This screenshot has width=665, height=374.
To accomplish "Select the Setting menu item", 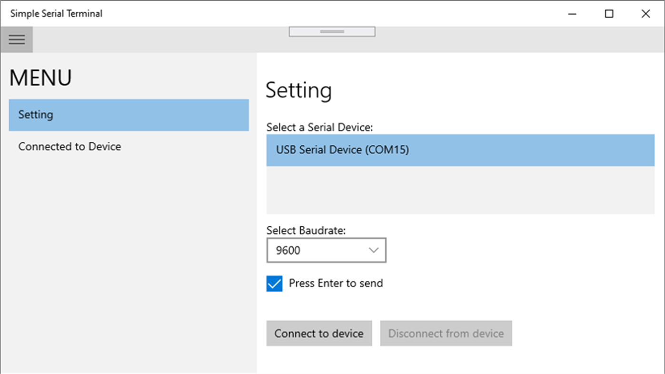I will point(129,115).
